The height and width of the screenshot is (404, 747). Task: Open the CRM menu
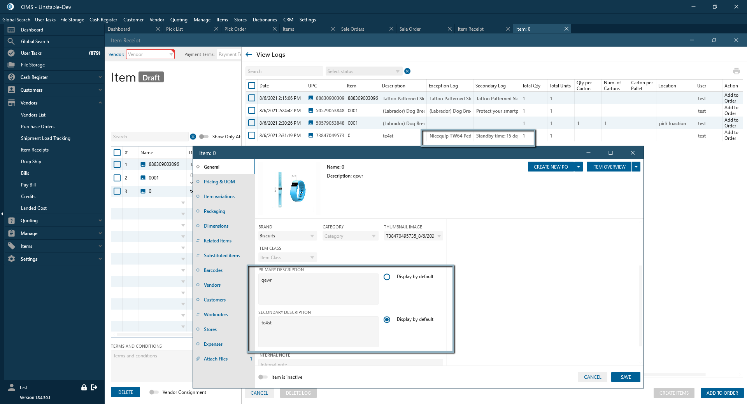pyautogui.click(x=288, y=20)
